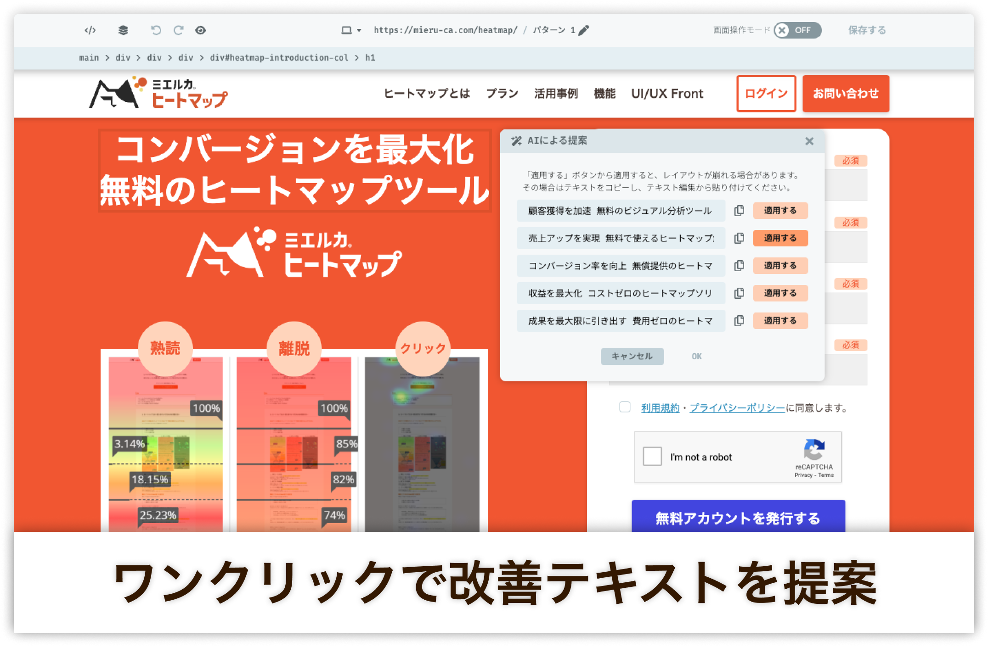The width and height of the screenshot is (988, 647).
Task: Apply the 成果を最大限に引き出す suggestion
Action: coord(780,321)
